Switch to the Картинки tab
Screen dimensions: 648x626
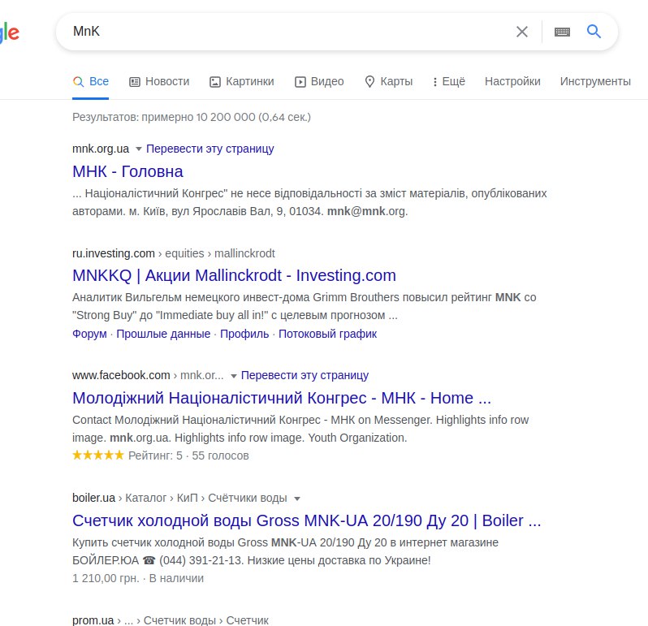(242, 82)
